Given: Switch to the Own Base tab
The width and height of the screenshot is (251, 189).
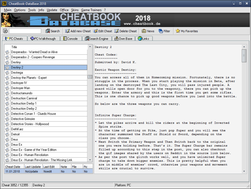Looking at the screenshot, I should tap(123, 39).
